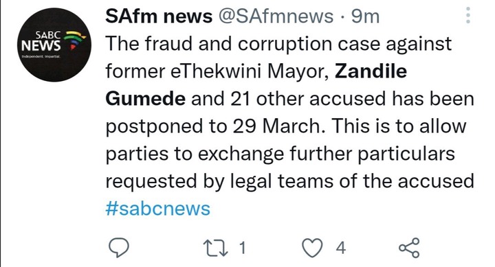Image resolution: width=495 pixels, height=267 pixels.
Task: Click the words eThekwini Mayor in the tweet
Action: (250, 71)
